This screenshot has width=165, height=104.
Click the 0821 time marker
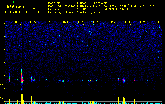point(18,22)
